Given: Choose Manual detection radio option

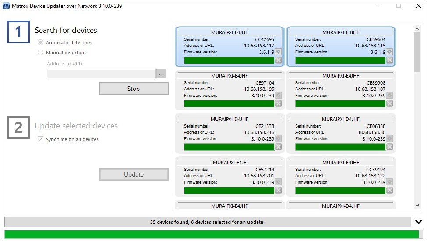Looking at the screenshot, I should [x=41, y=53].
